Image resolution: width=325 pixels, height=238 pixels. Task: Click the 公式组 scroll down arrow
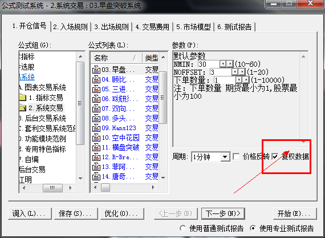80,178
